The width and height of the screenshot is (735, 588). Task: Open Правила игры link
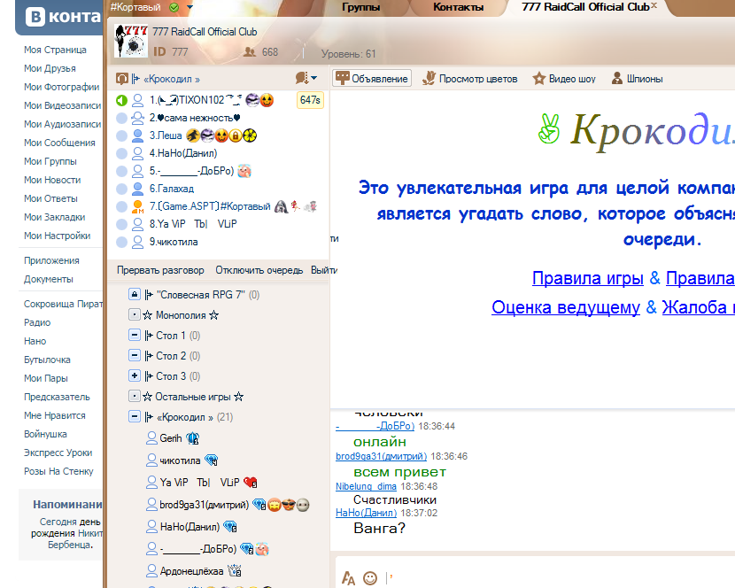tap(587, 278)
